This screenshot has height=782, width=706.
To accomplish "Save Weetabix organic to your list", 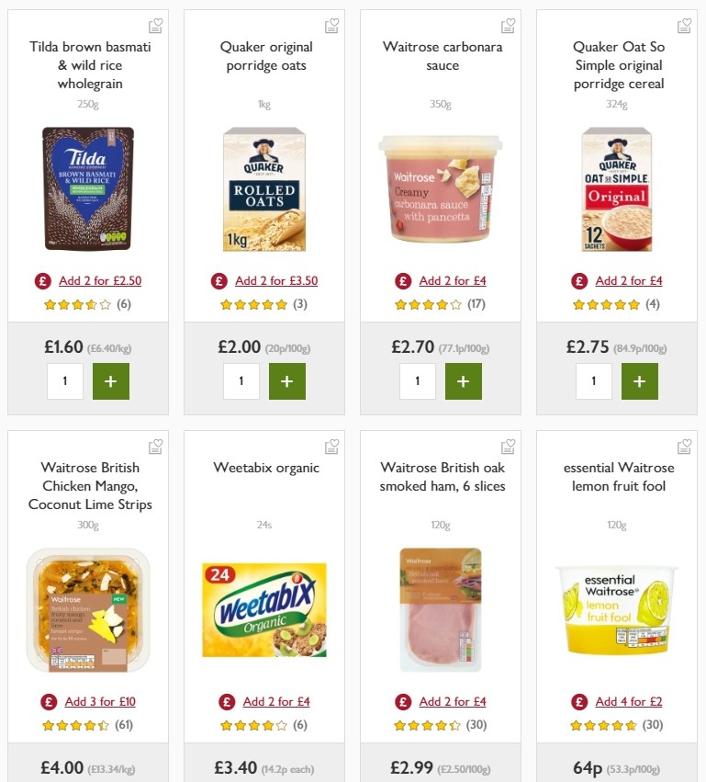I will pyautogui.click(x=332, y=447).
